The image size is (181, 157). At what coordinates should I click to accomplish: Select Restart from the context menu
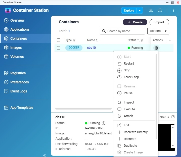[x=129, y=64]
